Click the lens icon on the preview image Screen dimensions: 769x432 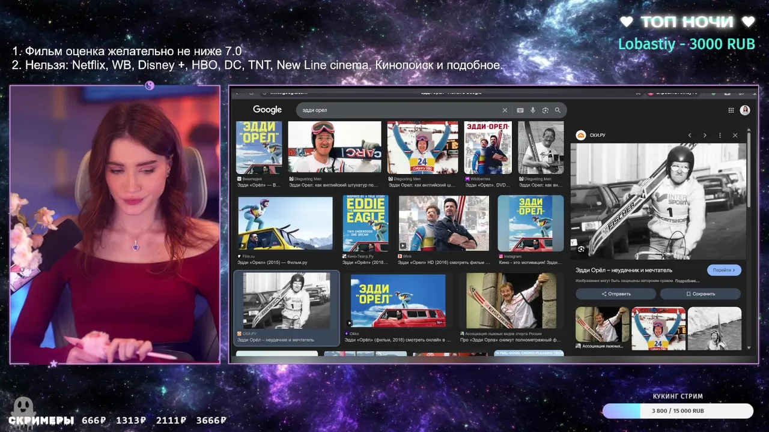click(x=581, y=249)
